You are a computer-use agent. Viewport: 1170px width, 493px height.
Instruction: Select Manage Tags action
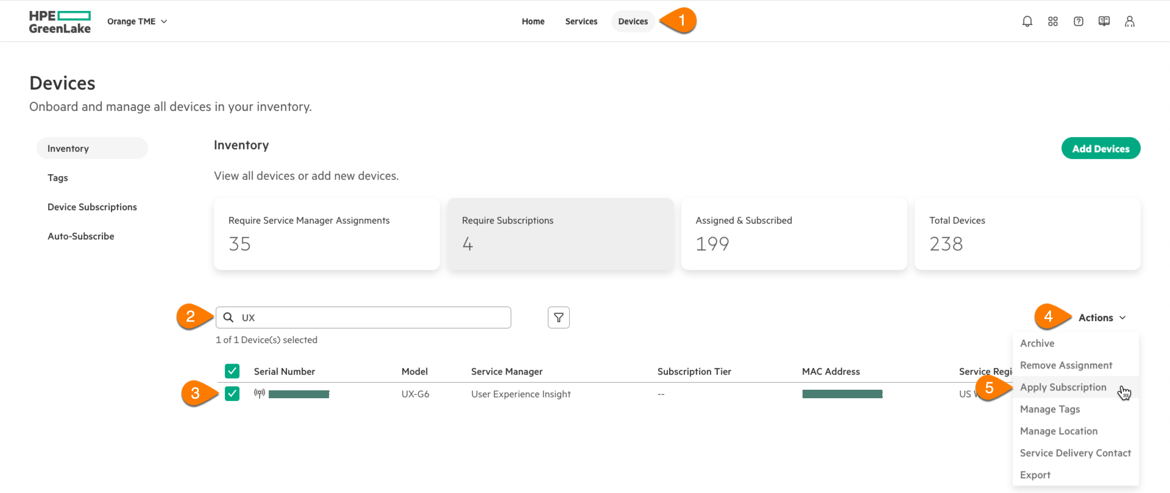[x=1075, y=409]
